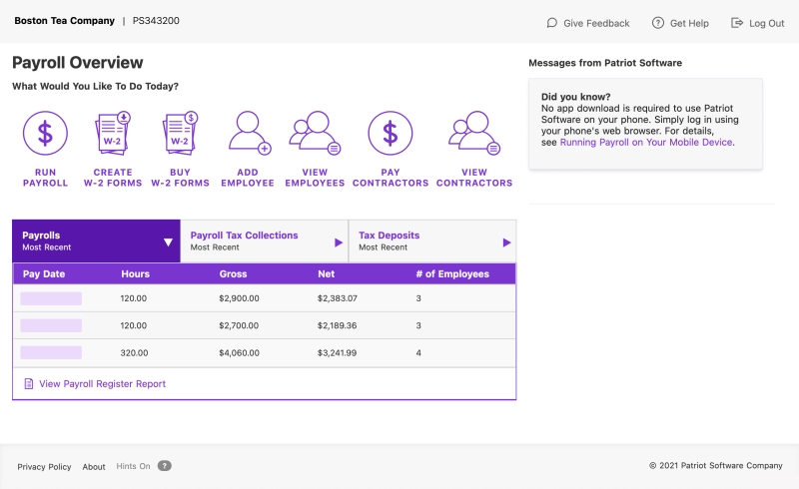The width and height of the screenshot is (799, 489).
Task: Click the Did you know? message heading
Action: tap(576, 97)
